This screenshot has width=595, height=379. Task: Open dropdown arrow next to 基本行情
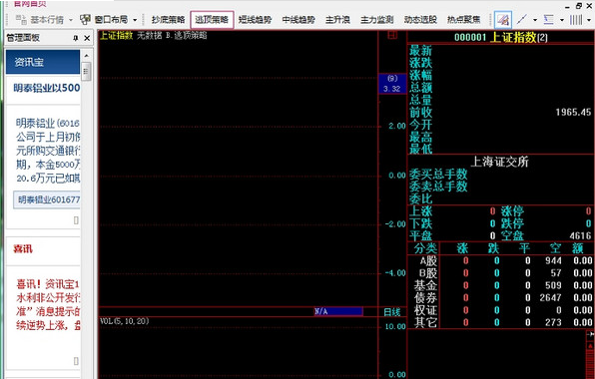(71, 20)
